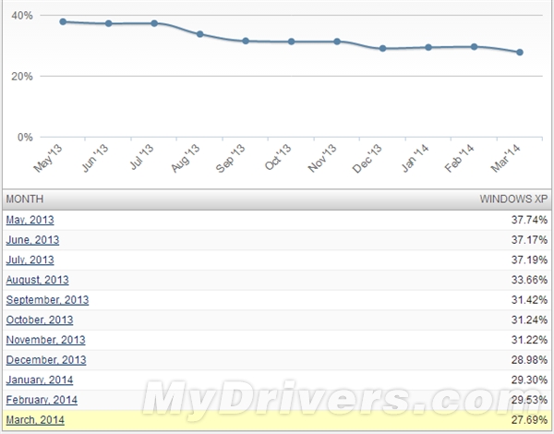Image resolution: width=554 pixels, height=434 pixels.
Task: Open the November, 2013 link
Action: tap(45, 340)
